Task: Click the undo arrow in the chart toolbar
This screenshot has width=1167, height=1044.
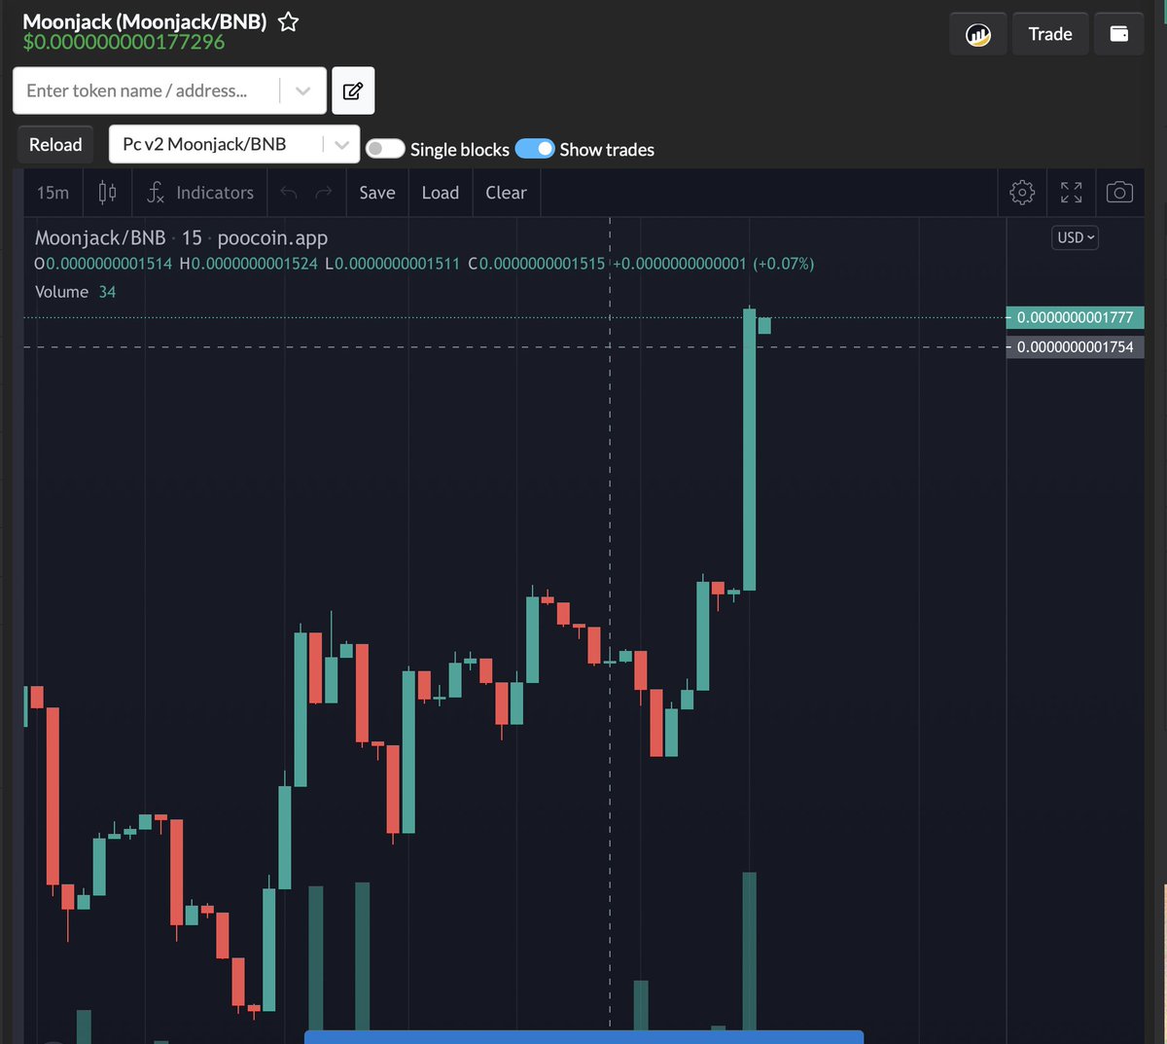Action: point(288,192)
